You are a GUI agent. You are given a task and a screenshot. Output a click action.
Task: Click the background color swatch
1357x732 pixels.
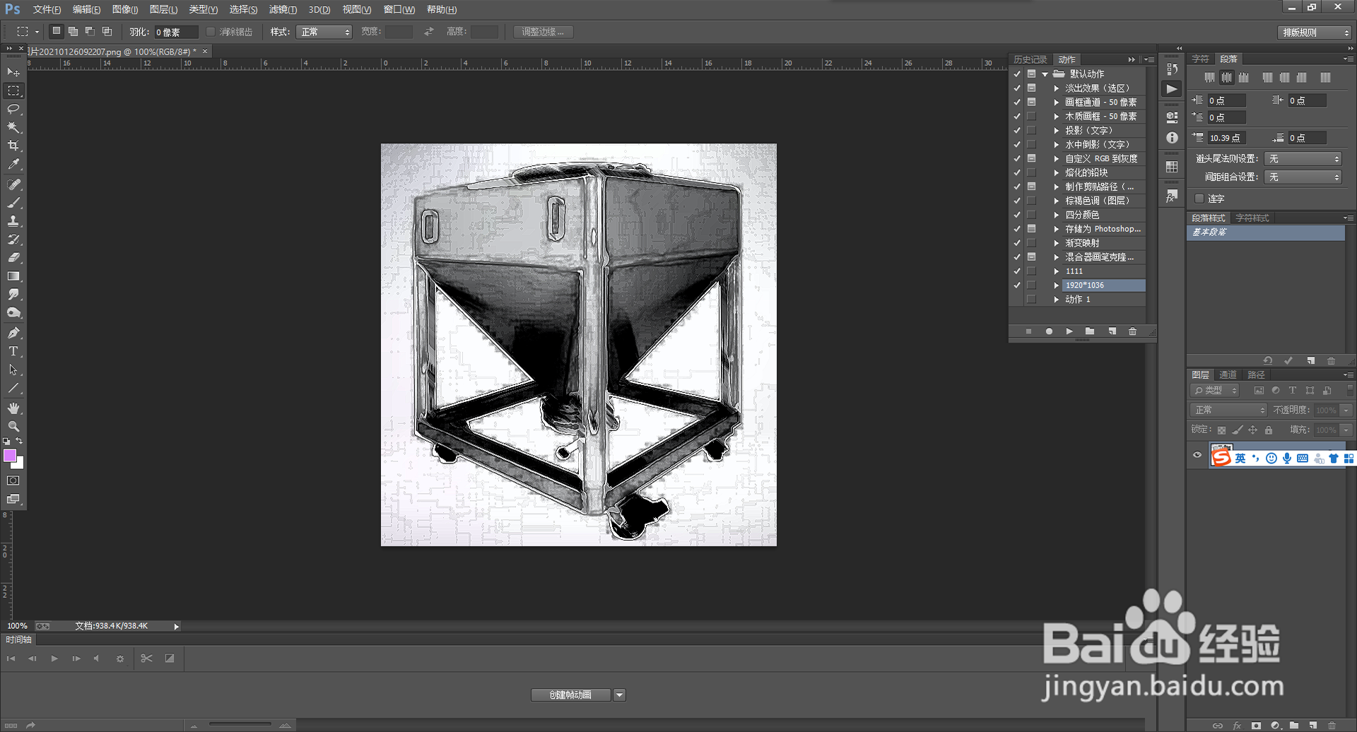pos(20,464)
